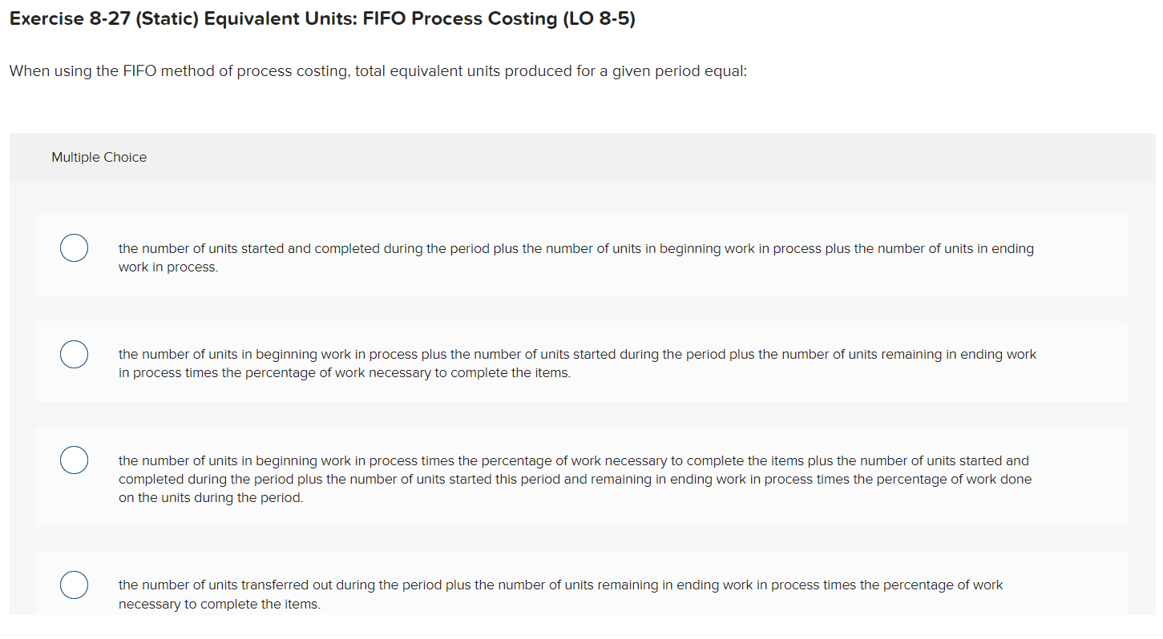1163x639 pixels.
Task: Click the Multiple Choice header bar
Action: [x=99, y=157]
